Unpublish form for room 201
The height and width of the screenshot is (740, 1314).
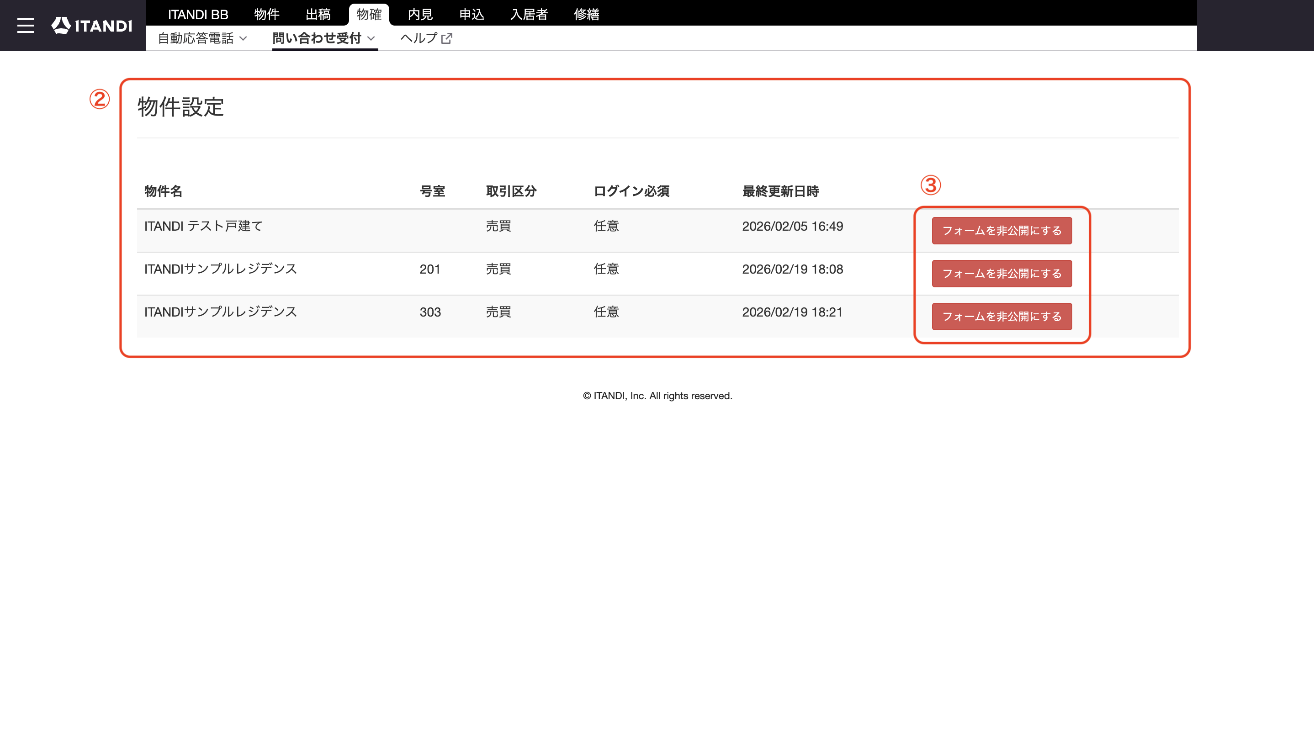(1002, 273)
